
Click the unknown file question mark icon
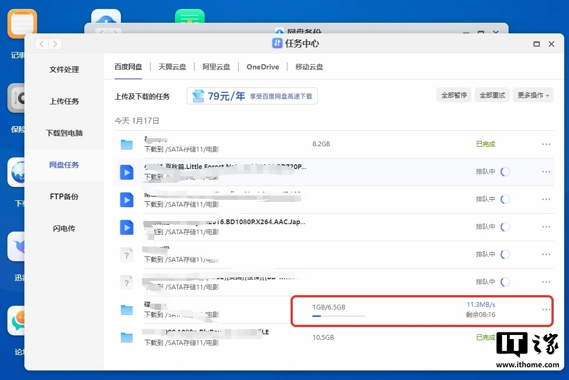point(126,255)
